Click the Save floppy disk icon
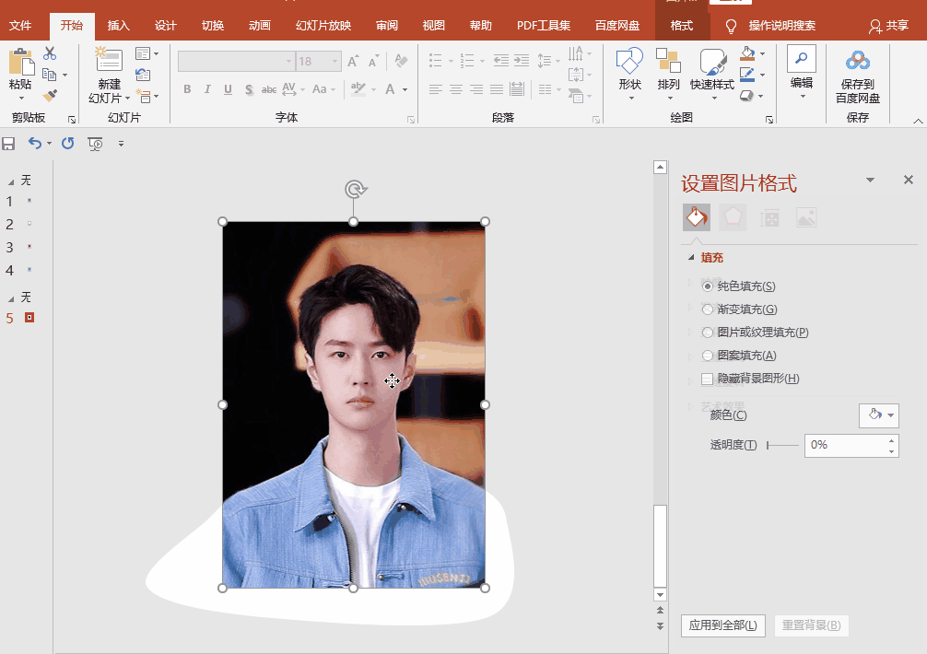The width and height of the screenshot is (927, 654). point(9,143)
